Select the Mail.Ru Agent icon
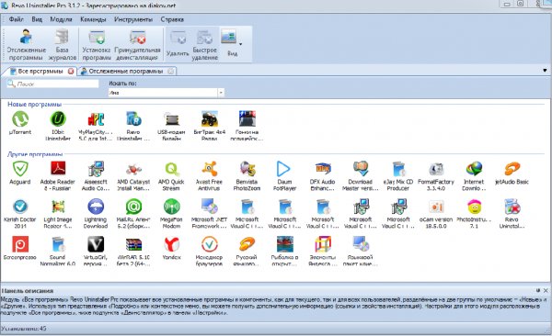Screen dimensions: 552x336 pyautogui.click(x=133, y=207)
